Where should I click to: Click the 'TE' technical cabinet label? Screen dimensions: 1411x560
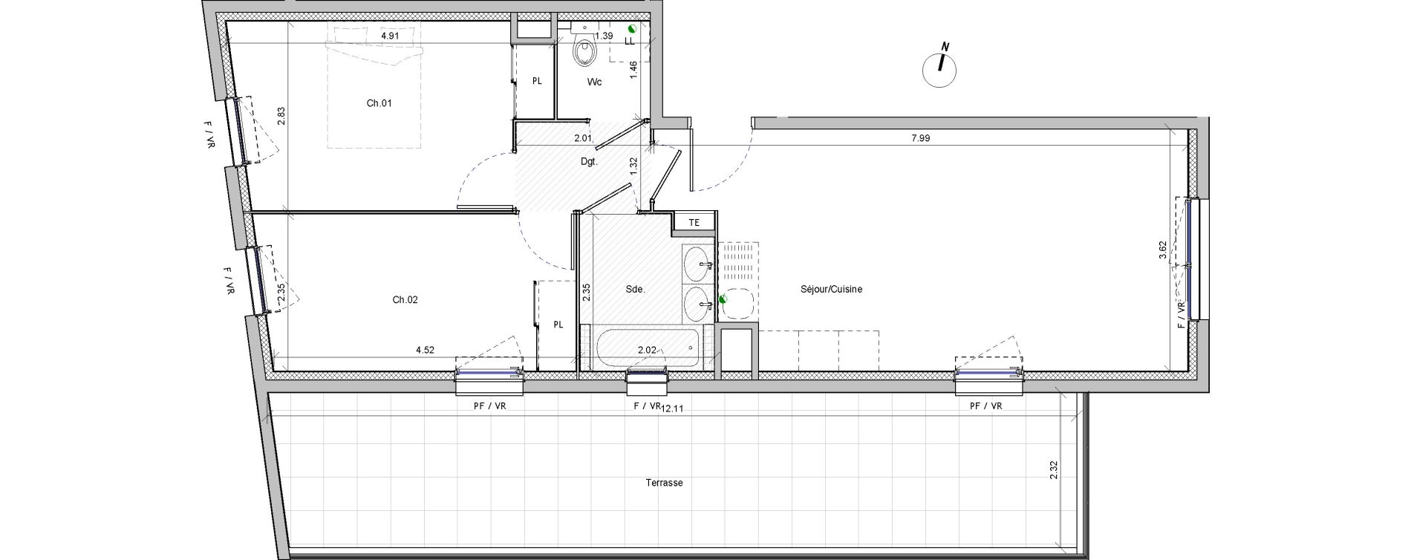[694, 223]
